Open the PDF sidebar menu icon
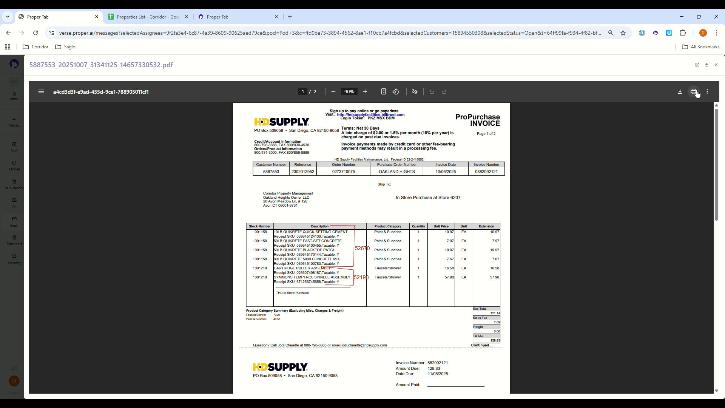Screen dimensions: 725x408 coord(41,92)
